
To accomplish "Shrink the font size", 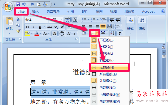I will [75, 34].
